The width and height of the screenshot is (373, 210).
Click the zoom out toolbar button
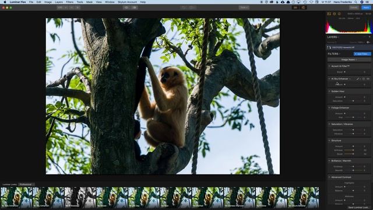(72, 8)
